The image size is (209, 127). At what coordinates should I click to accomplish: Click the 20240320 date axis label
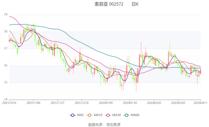[178, 103]
